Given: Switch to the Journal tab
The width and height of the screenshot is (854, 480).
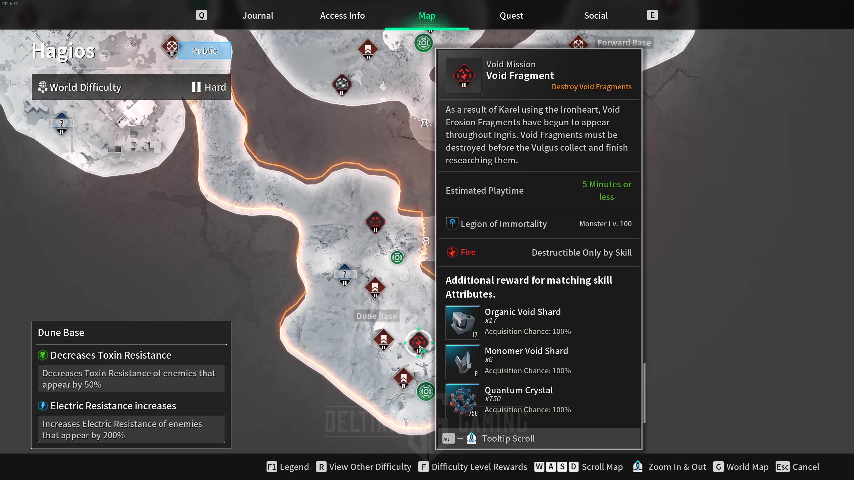Looking at the screenshot, I should click(x=258, y=15).
